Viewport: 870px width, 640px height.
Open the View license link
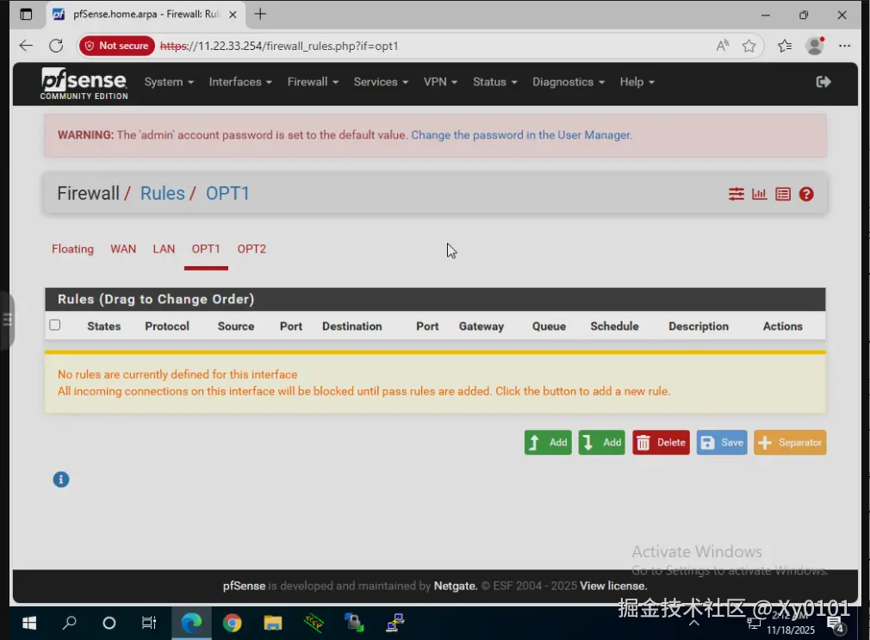(x=613, y=586)
